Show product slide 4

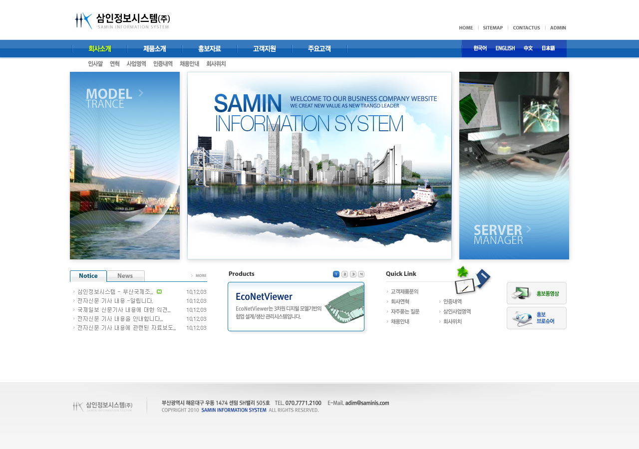[x=361, y=274]
